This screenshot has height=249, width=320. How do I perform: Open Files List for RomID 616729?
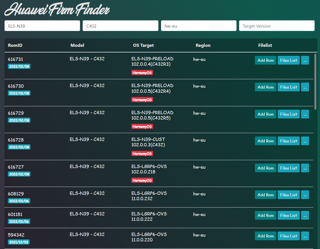click(x=289, y=114)
